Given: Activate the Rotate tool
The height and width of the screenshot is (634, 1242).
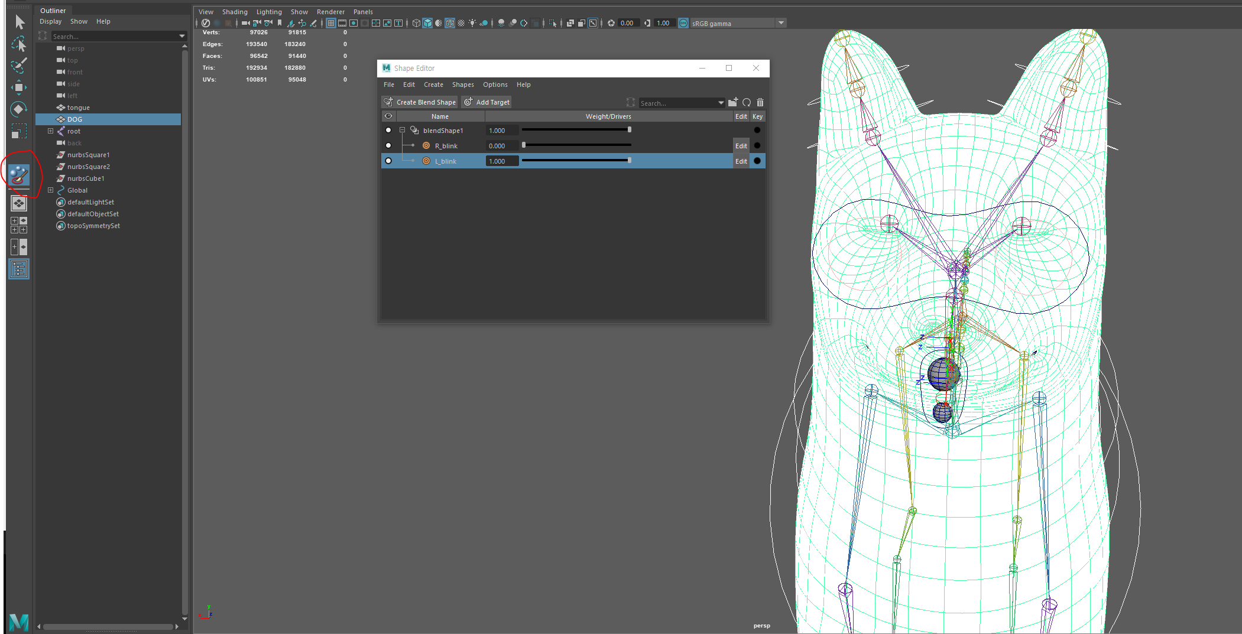Looking at the screenshot, I should 20,109.
